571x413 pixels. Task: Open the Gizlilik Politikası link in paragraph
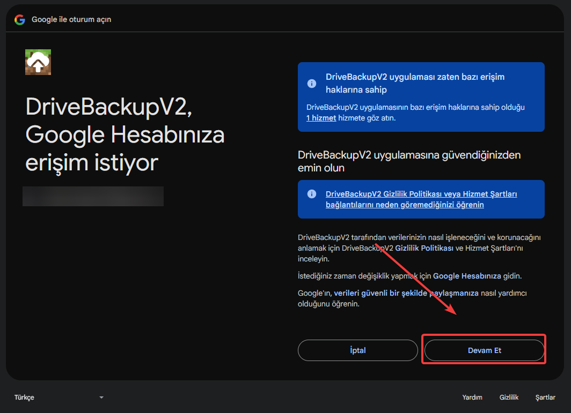424,248
